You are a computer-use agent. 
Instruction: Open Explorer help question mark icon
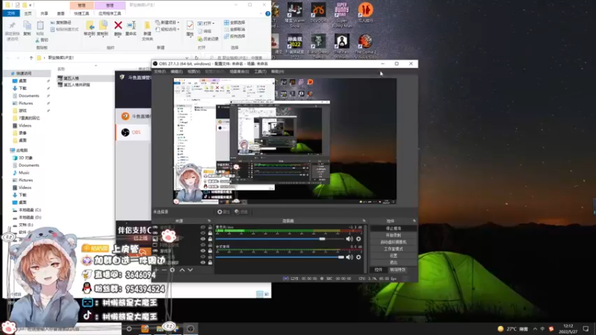pyautogui.click(x=267, y=13)
